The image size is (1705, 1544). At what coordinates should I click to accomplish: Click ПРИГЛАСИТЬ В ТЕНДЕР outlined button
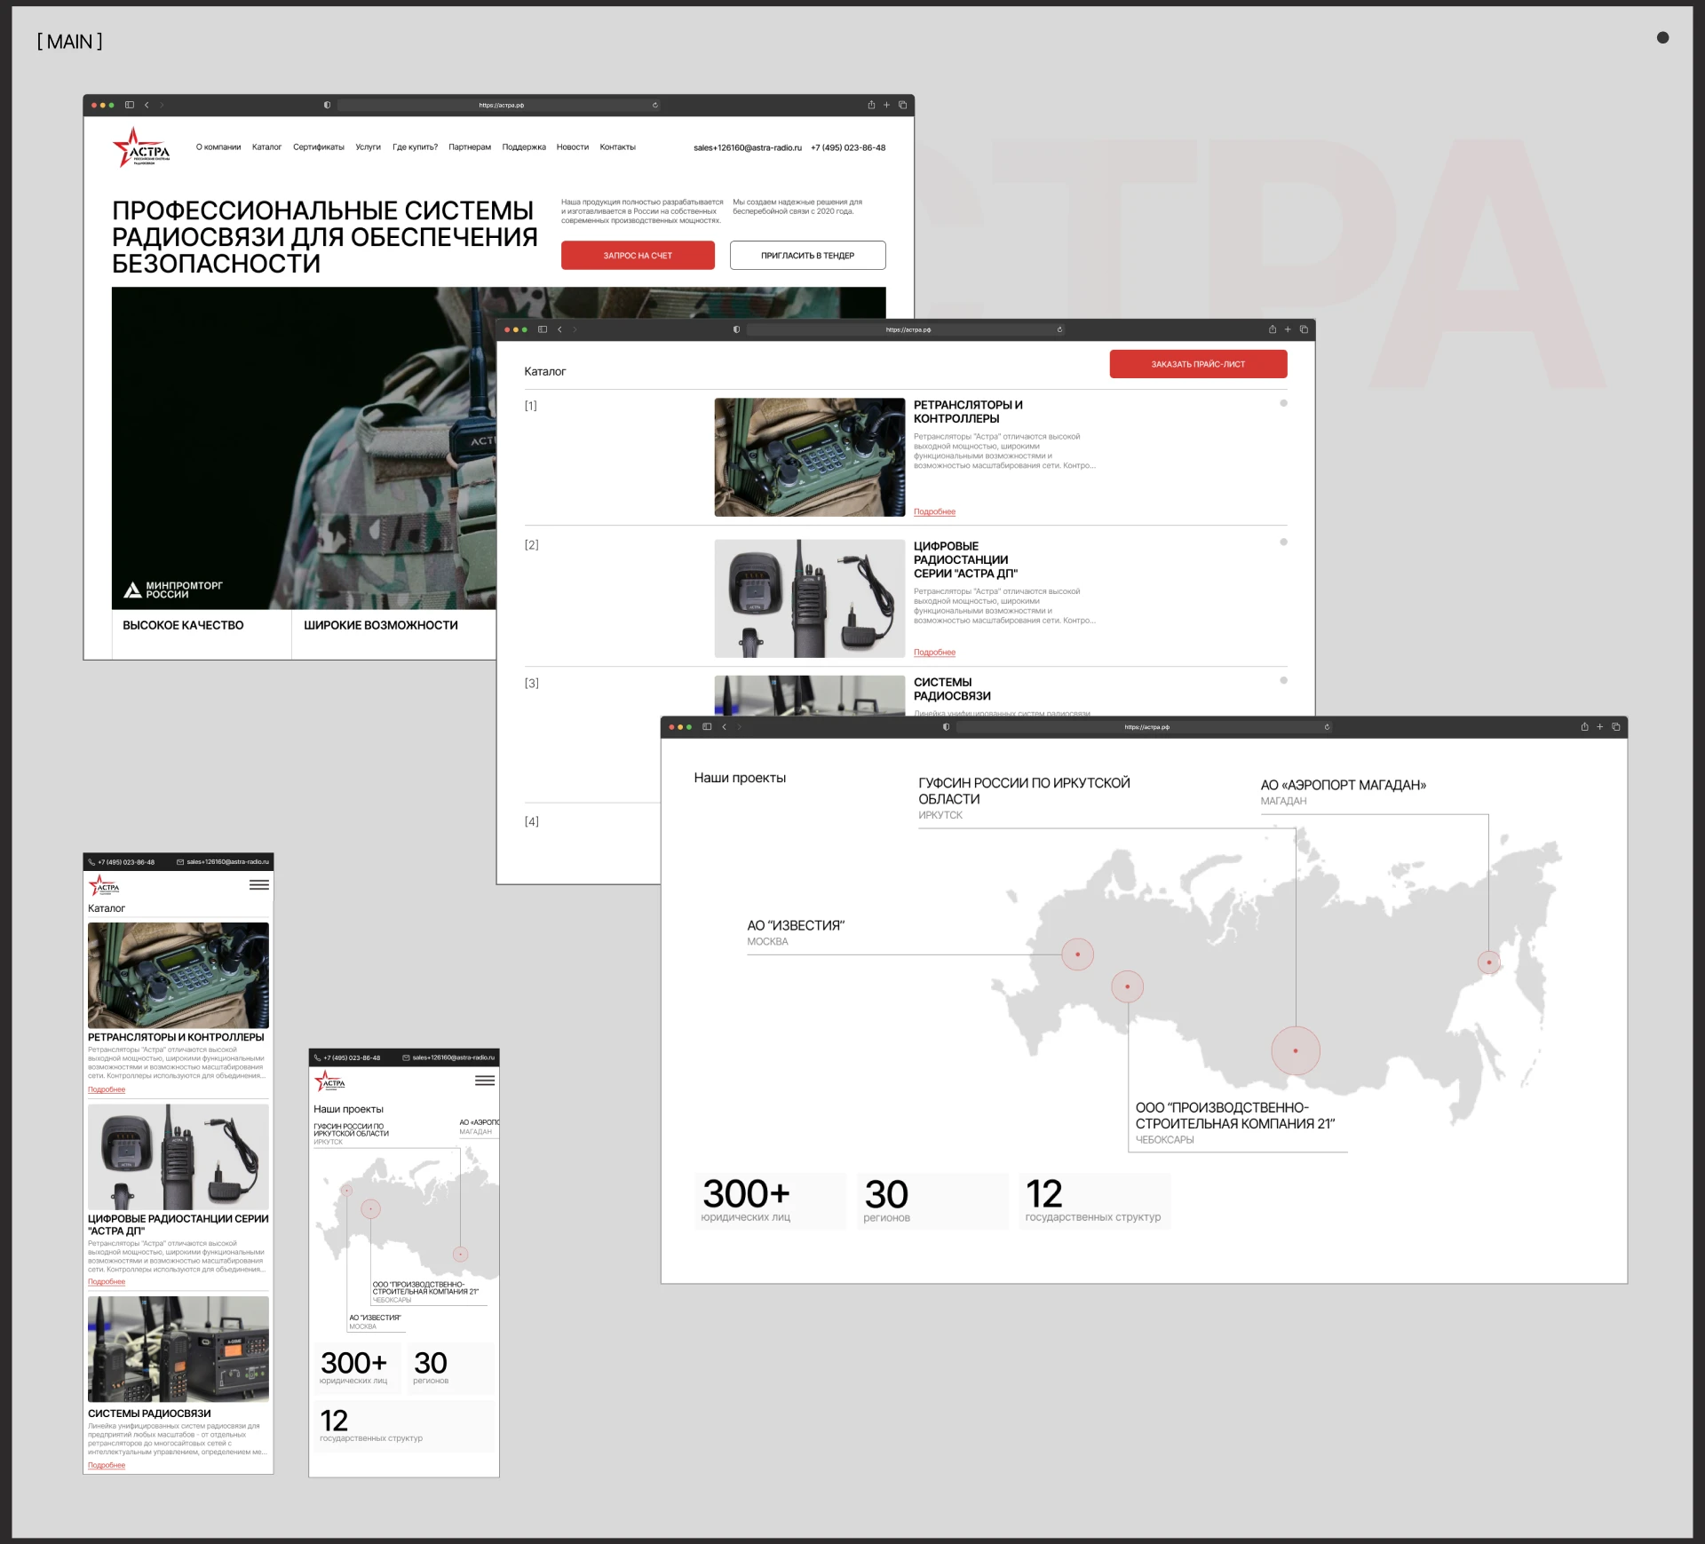tap(807, 256)
